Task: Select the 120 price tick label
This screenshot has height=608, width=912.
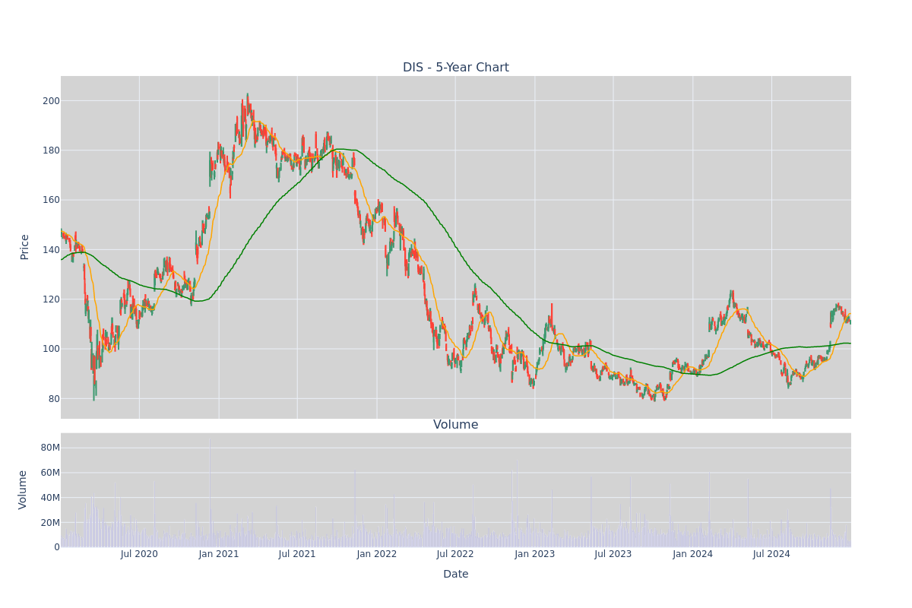Action: pyautogui.click(x=51, y=299)
